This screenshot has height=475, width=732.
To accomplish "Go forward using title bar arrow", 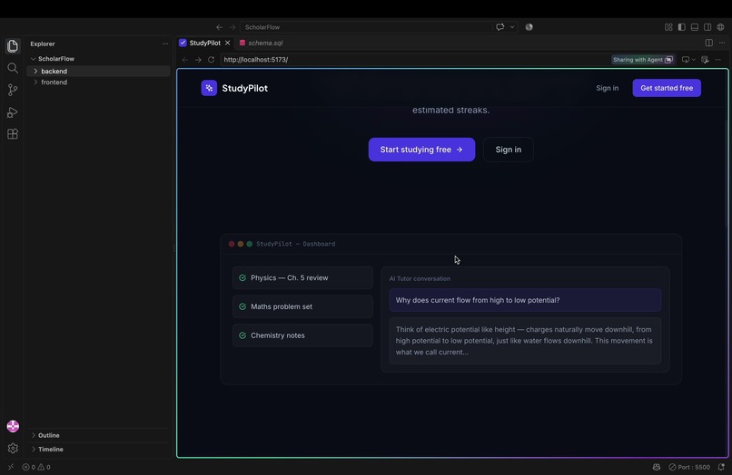I will 232,27.
